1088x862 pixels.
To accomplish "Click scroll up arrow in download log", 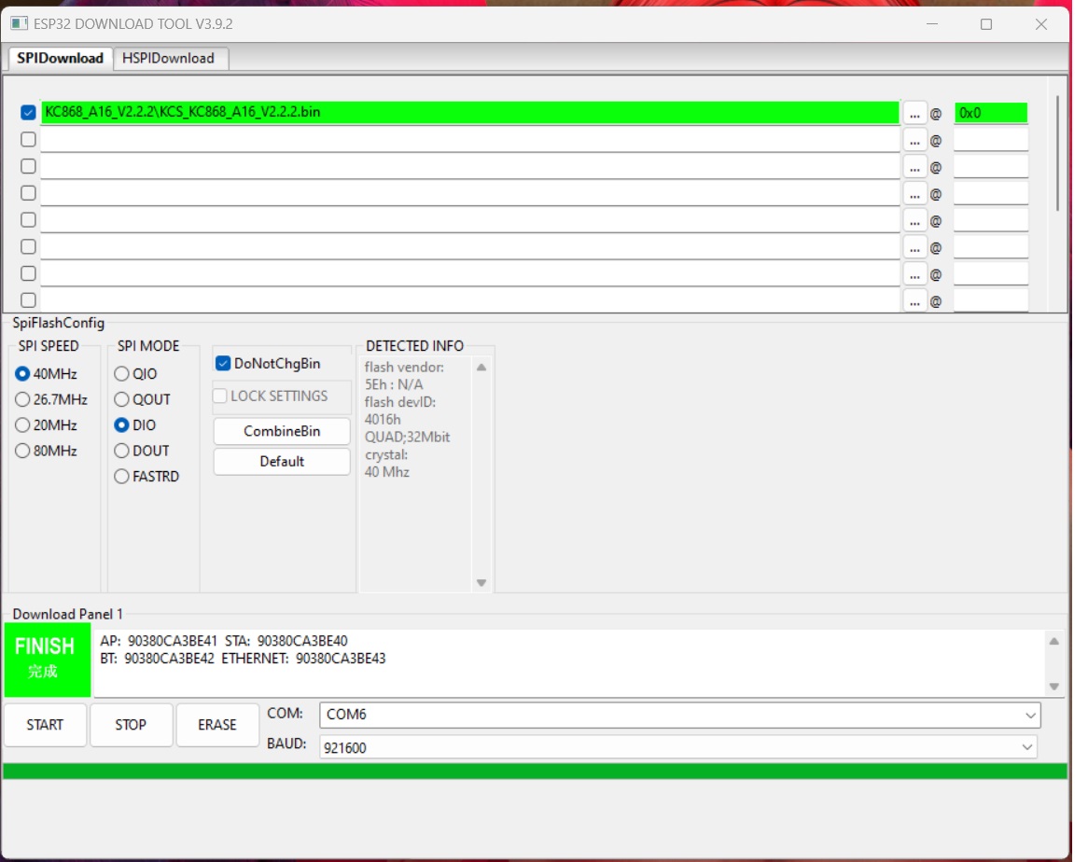I will 1053,642.
